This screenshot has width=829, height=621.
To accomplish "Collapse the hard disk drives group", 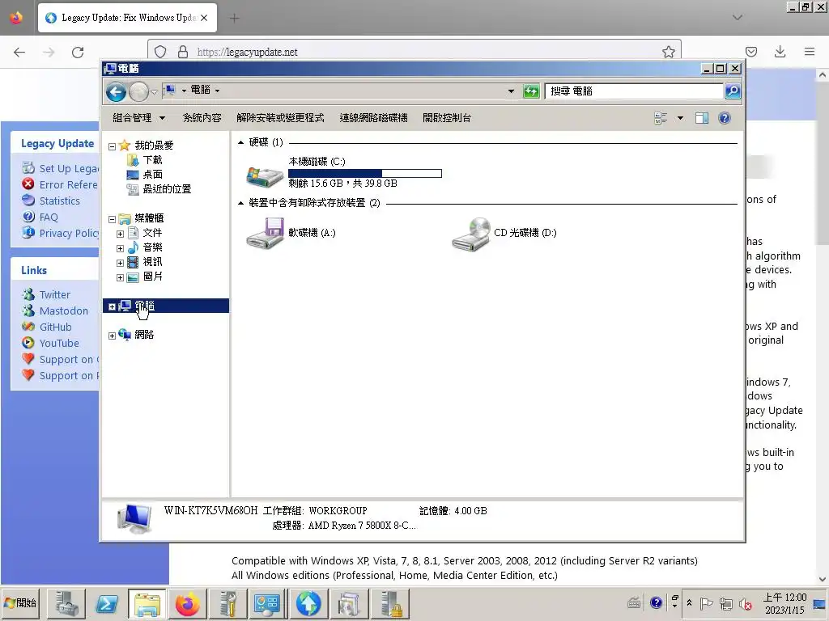I will click(x=241, y=142).
